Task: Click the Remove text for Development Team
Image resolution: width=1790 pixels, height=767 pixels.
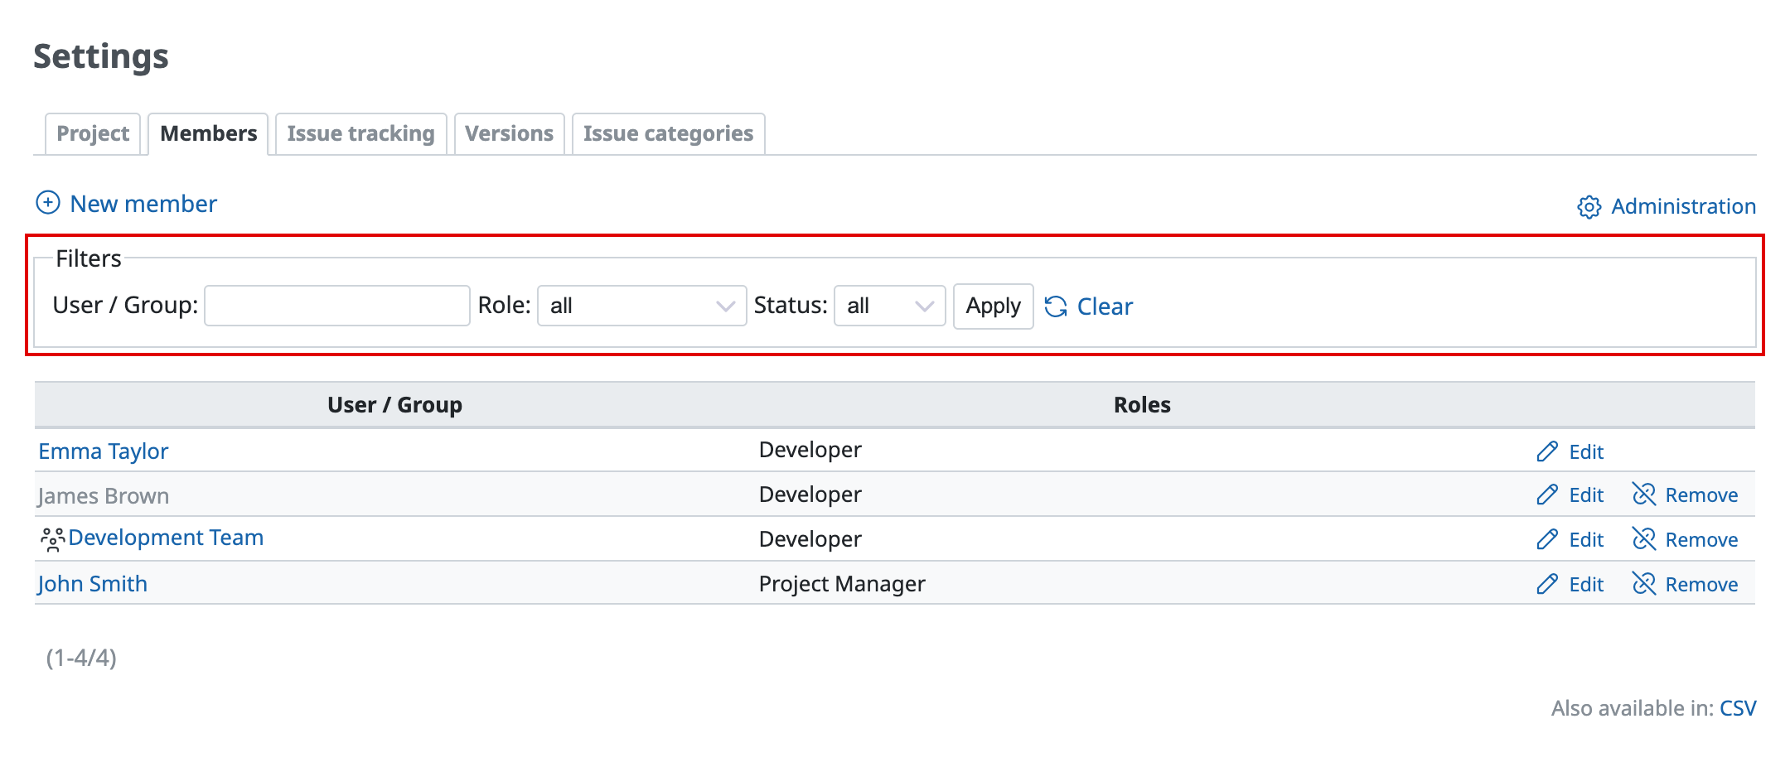Action: tap(1701, 539)
